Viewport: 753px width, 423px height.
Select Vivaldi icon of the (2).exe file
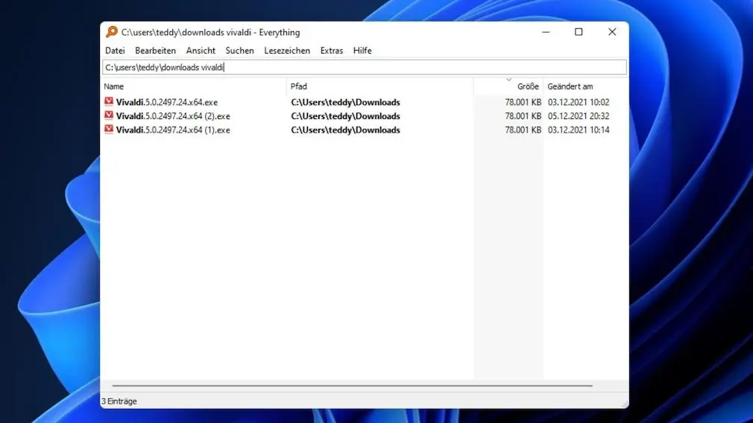pos(109,115)
